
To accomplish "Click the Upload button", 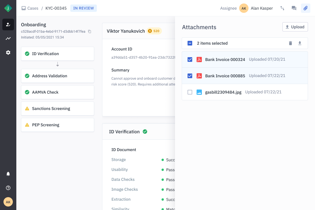I will tap(295, 27).
